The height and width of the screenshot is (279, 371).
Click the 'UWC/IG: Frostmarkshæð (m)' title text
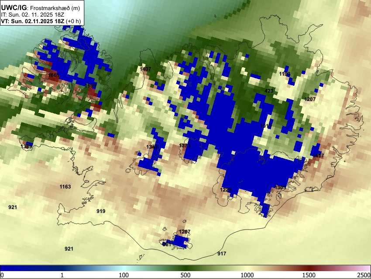(41, 8)
